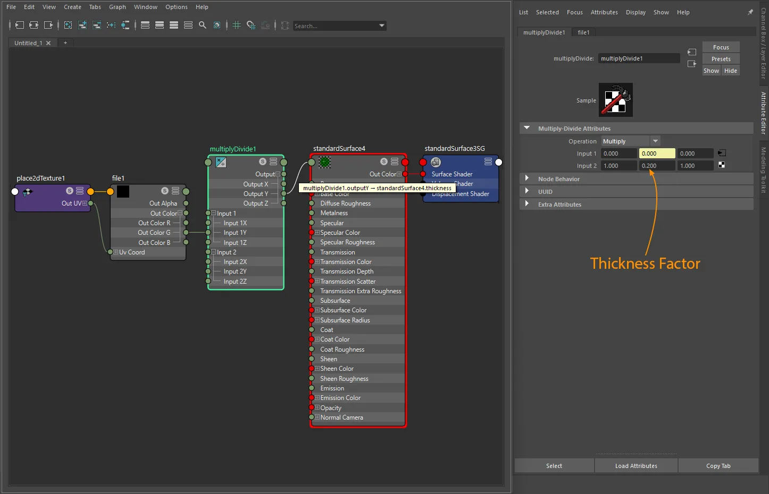Expand Specular Color on standardSurface4
Image resolution: width=769 pixels, height=494 pixels.
(x=317, y=232)
